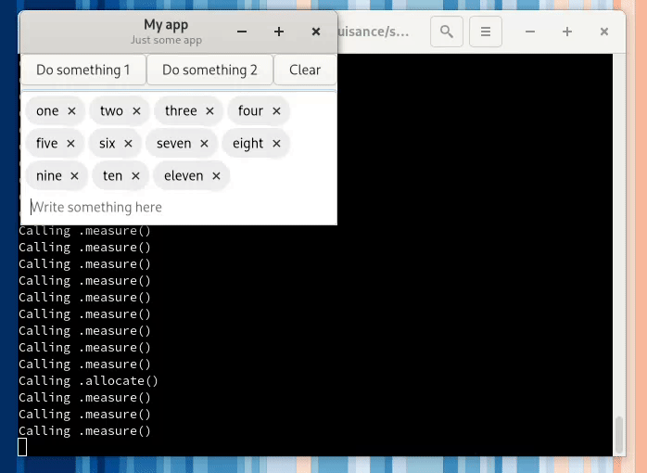The width and height of the screenshot is (647, 473).
Task: Remove the 'six' tag chip
Action: pos(128,144)
